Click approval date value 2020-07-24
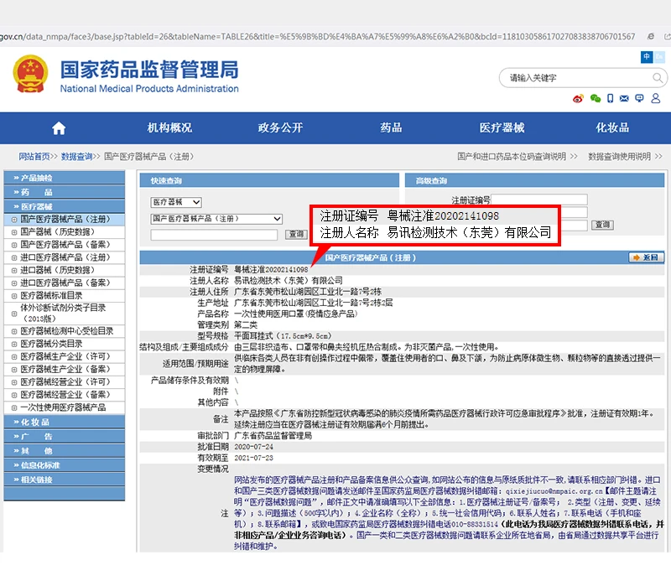Viewport: 671px width, 586px height. click(x=253, y=447)
